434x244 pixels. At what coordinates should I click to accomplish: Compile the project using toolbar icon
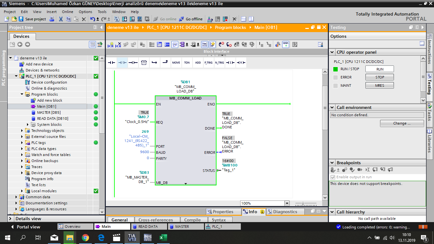pos(116,19)
